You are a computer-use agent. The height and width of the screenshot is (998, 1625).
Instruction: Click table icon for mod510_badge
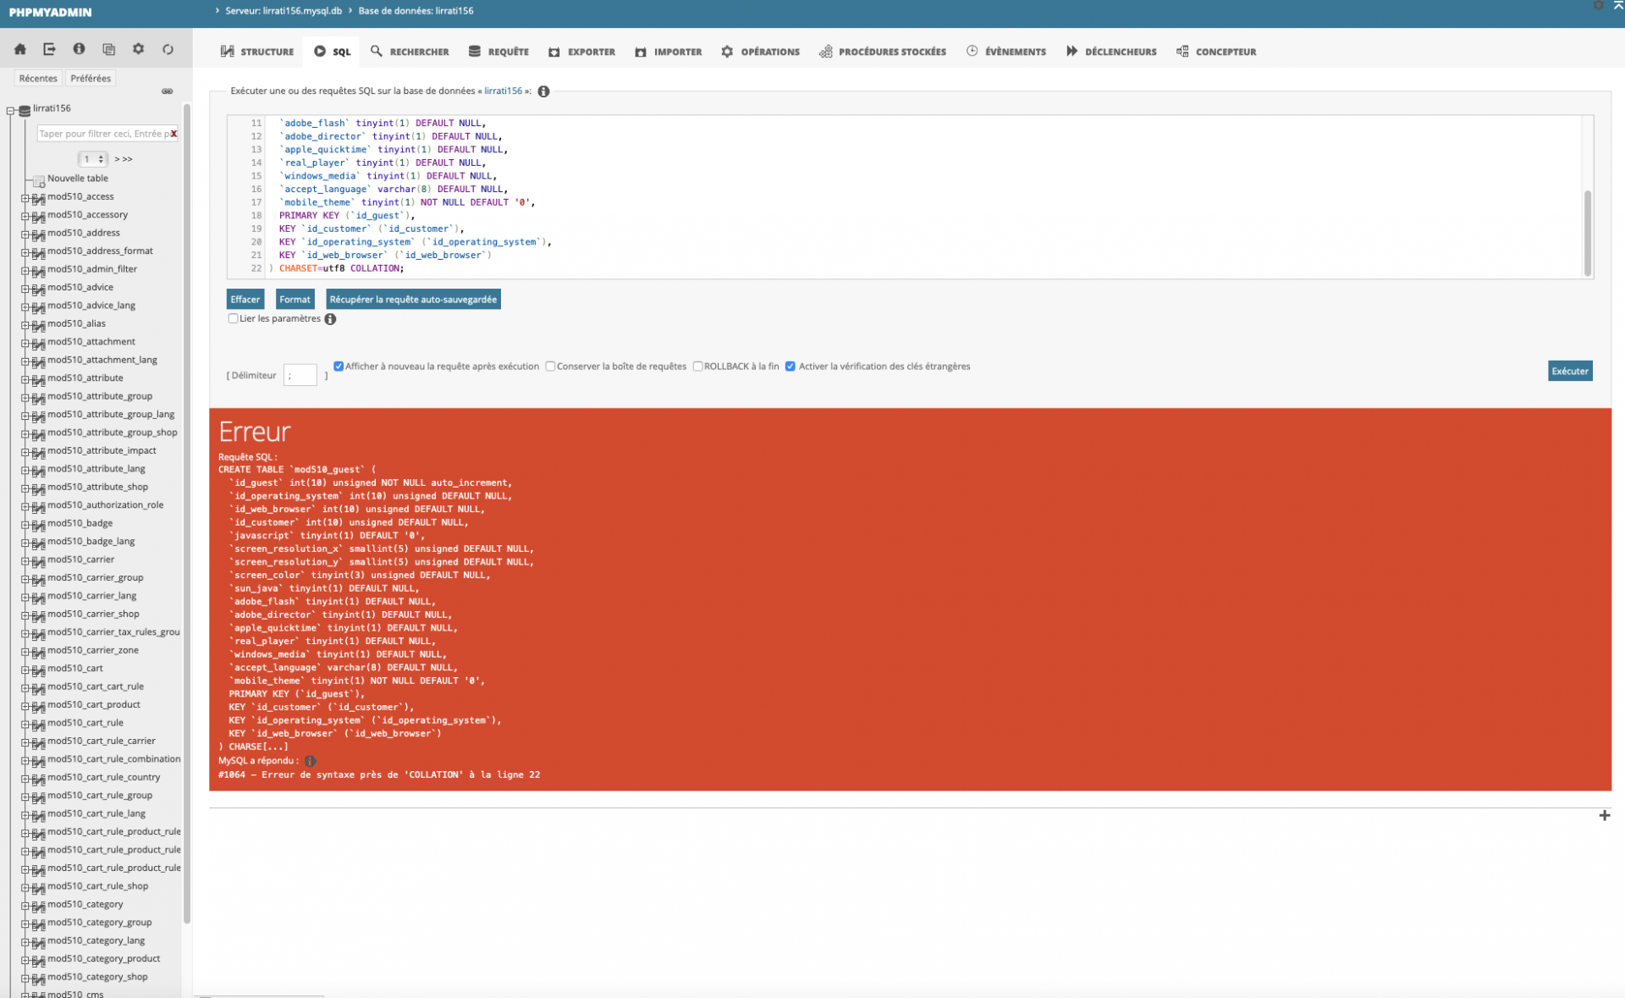(38, 525)
